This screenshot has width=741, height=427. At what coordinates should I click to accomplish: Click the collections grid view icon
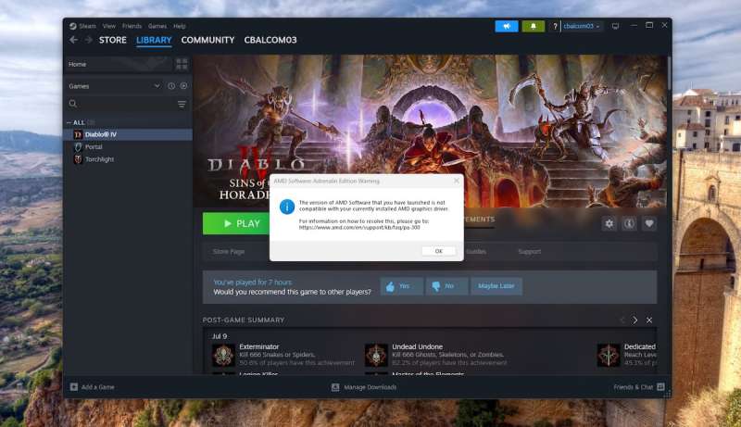(x=182, y=64)
